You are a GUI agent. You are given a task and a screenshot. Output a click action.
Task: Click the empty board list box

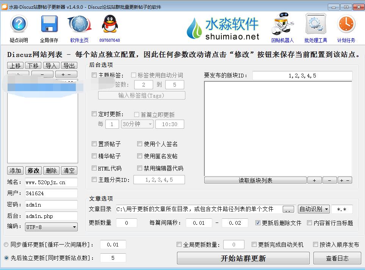point(278,128)
